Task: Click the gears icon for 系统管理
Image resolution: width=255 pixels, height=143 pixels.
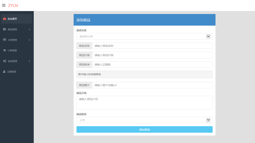Action: tap(4, 61)
